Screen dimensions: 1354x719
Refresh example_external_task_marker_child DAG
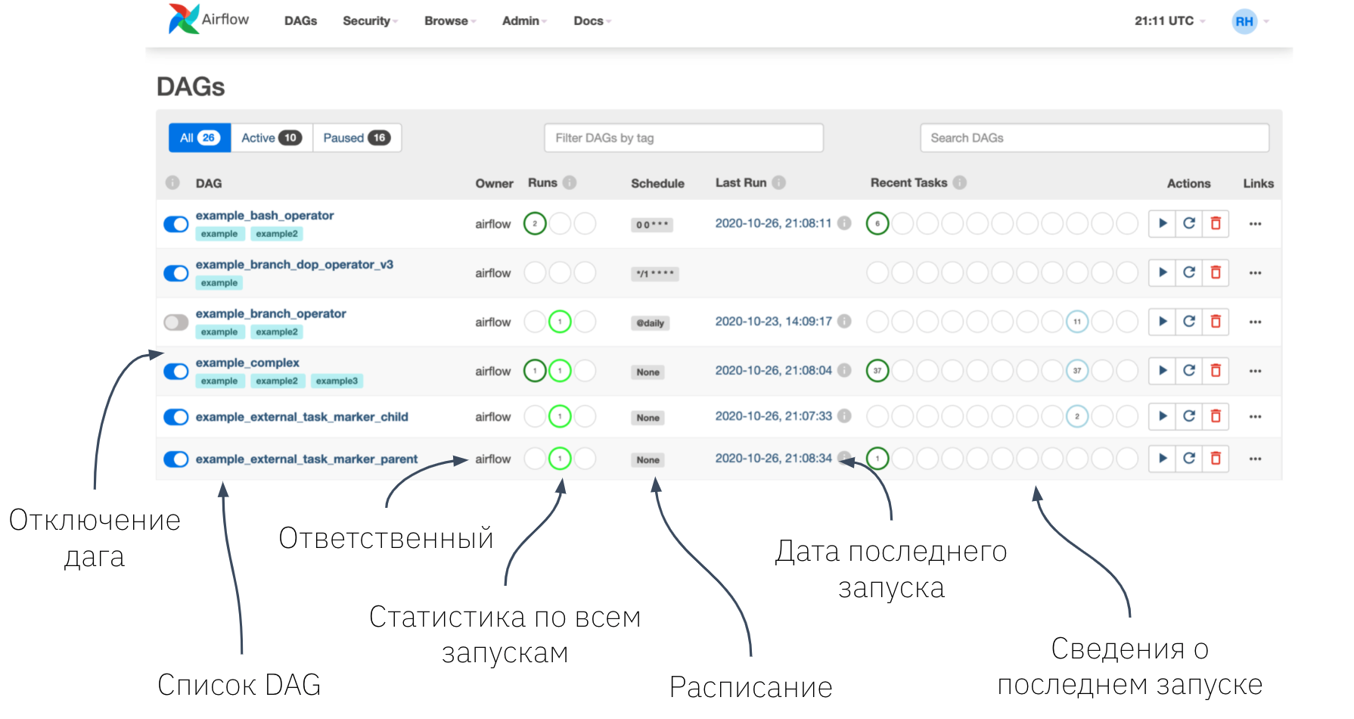click(x=1189, y=416)
